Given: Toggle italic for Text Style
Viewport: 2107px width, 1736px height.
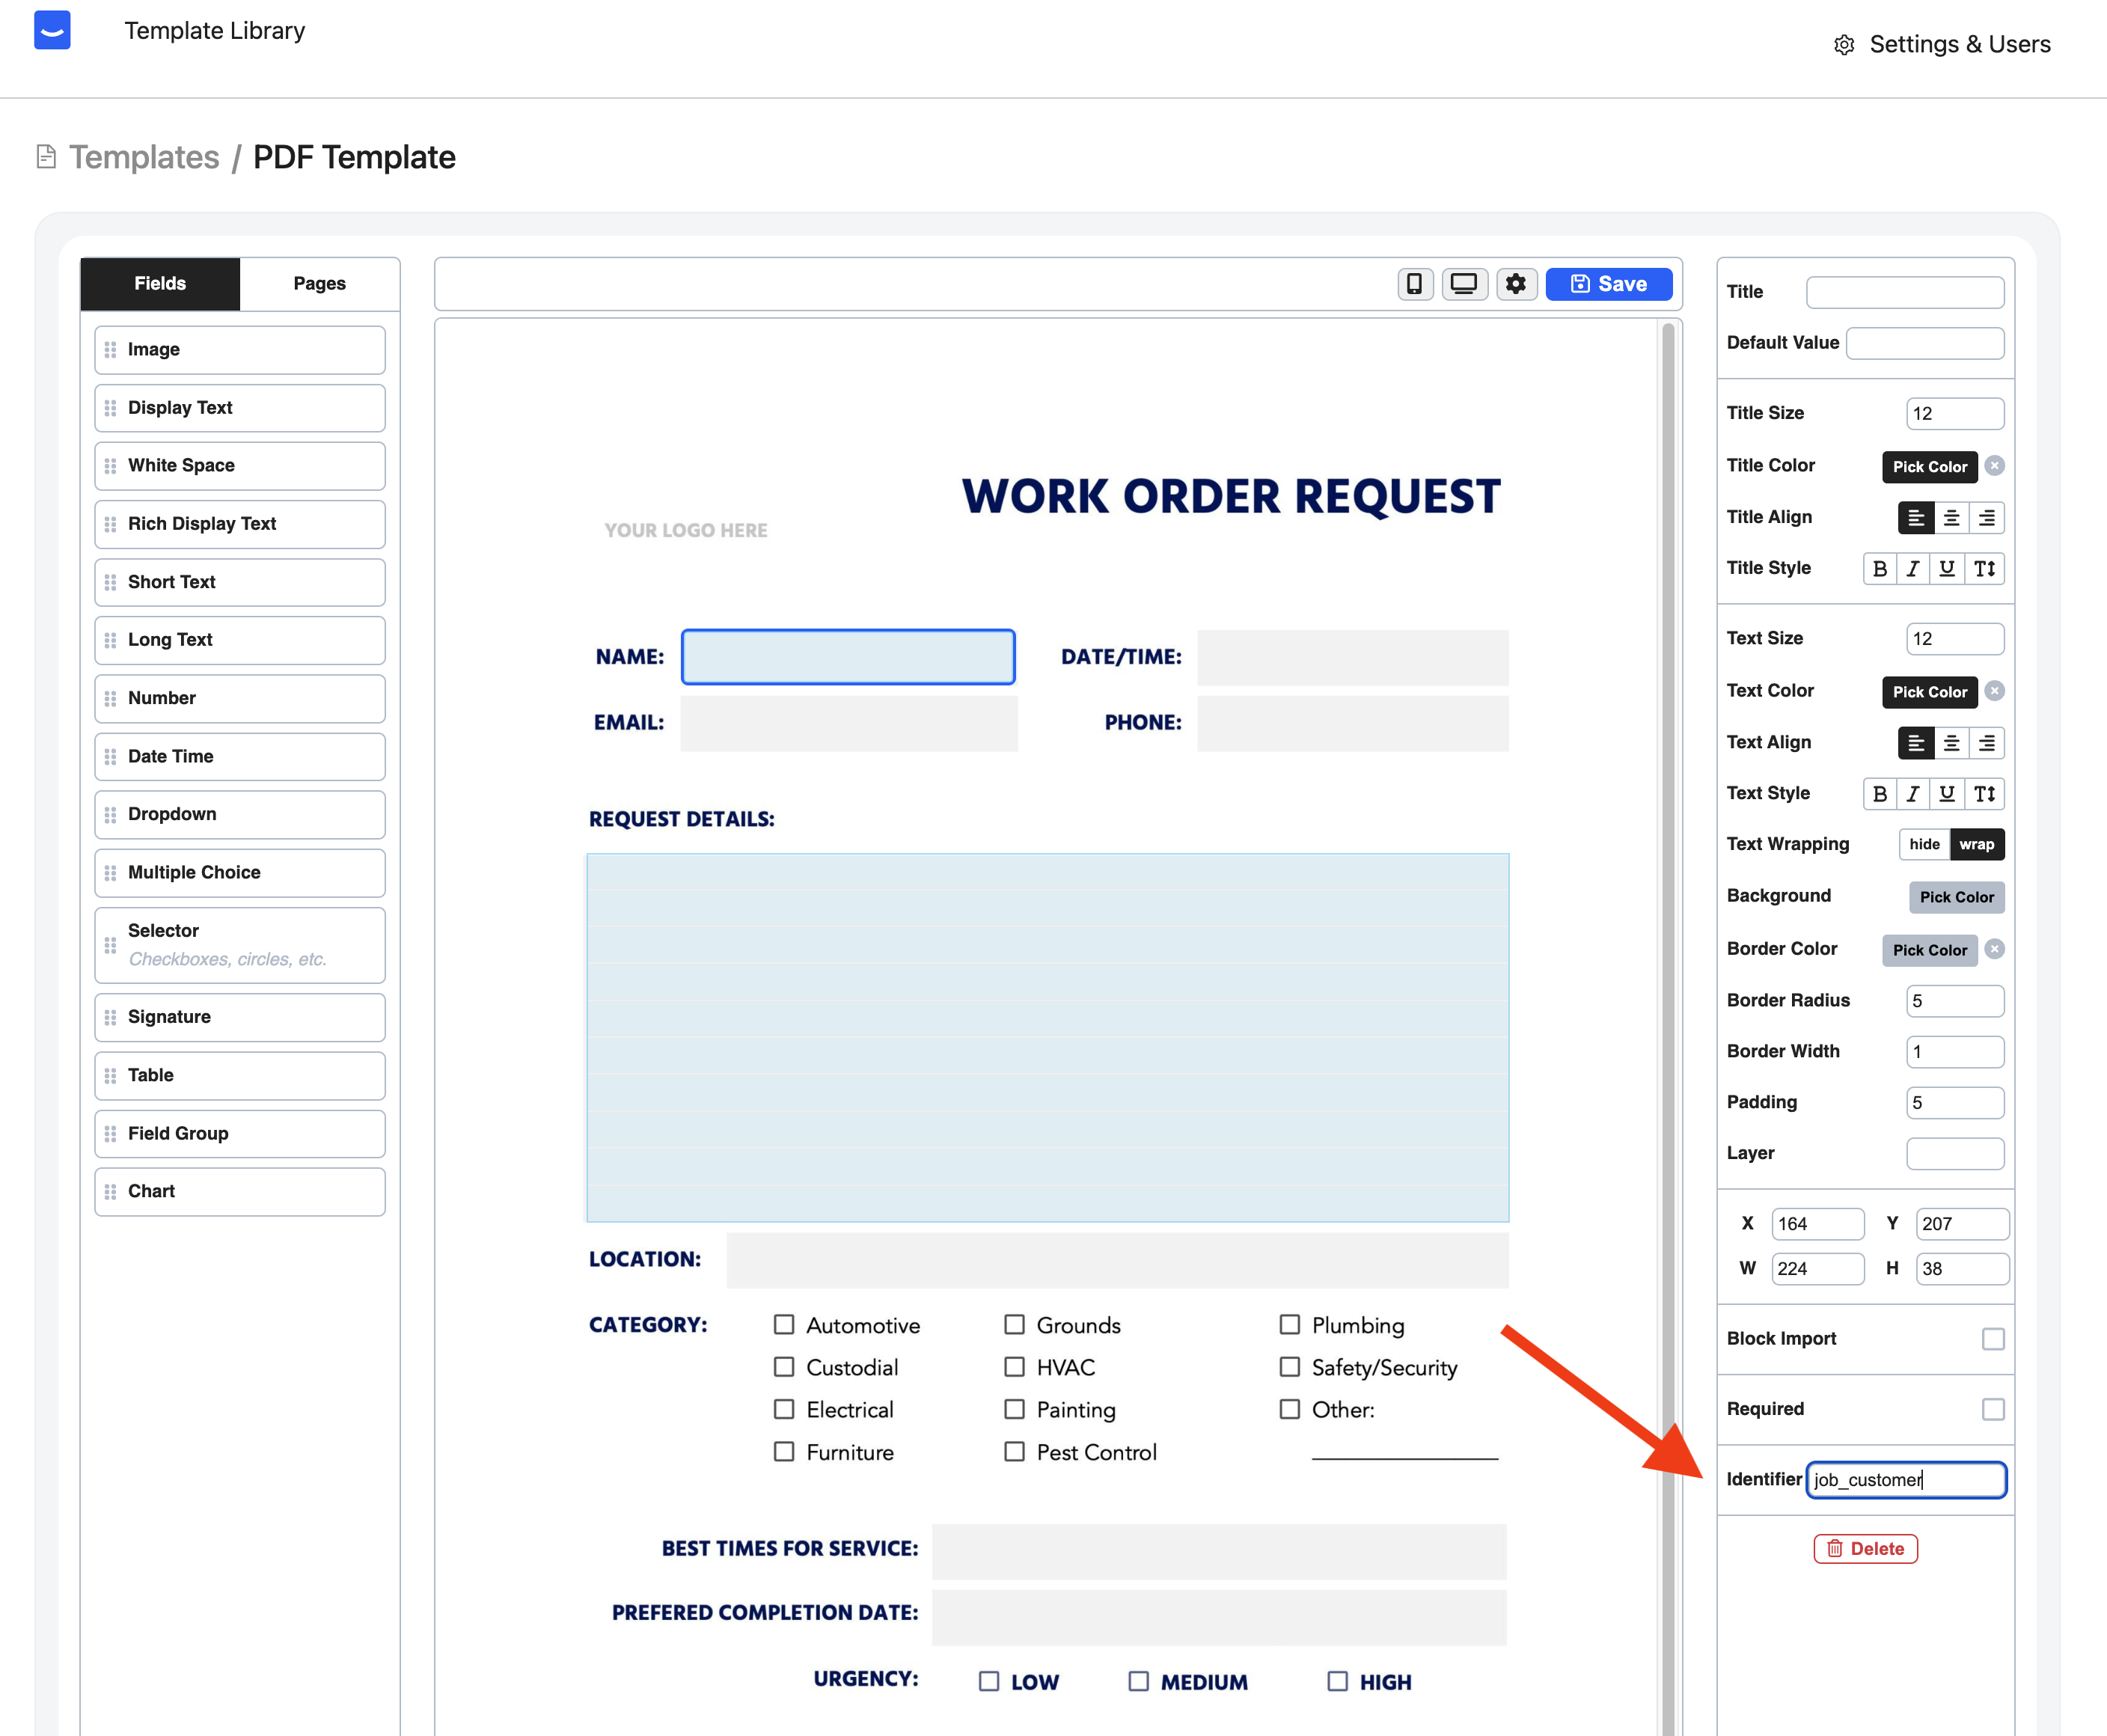Looking at the screenshot, I should [x=1913, y=794].
